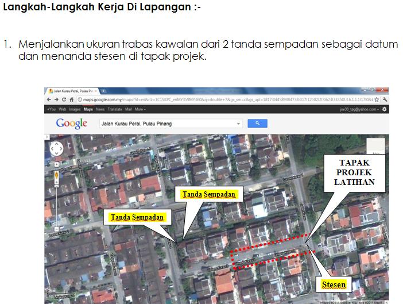Click the 'Langkah-Langkah Kerja Di Lapangan' heading
Image resolution: width=403 pixels, height=304 pixels.
(x=102, y=7)
